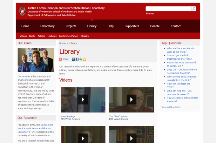Open the Mixed Feelings title link

coord(68,116)
